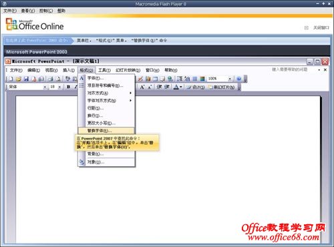
Task: Open Flash Player 查看 menu
Action: pos(28,11)
